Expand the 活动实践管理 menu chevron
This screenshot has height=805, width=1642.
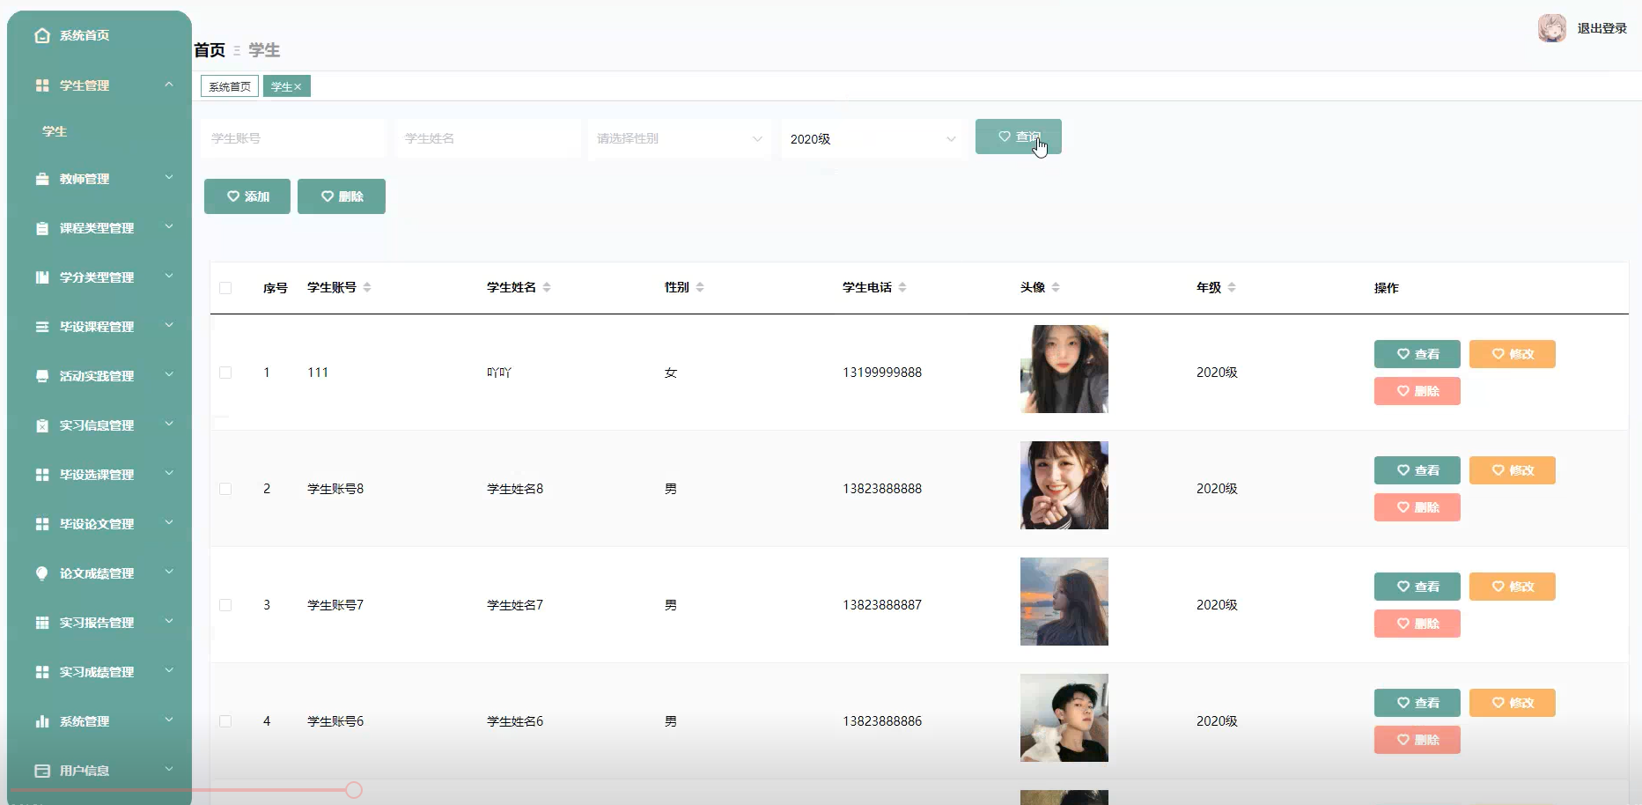[x=169, y=375]
